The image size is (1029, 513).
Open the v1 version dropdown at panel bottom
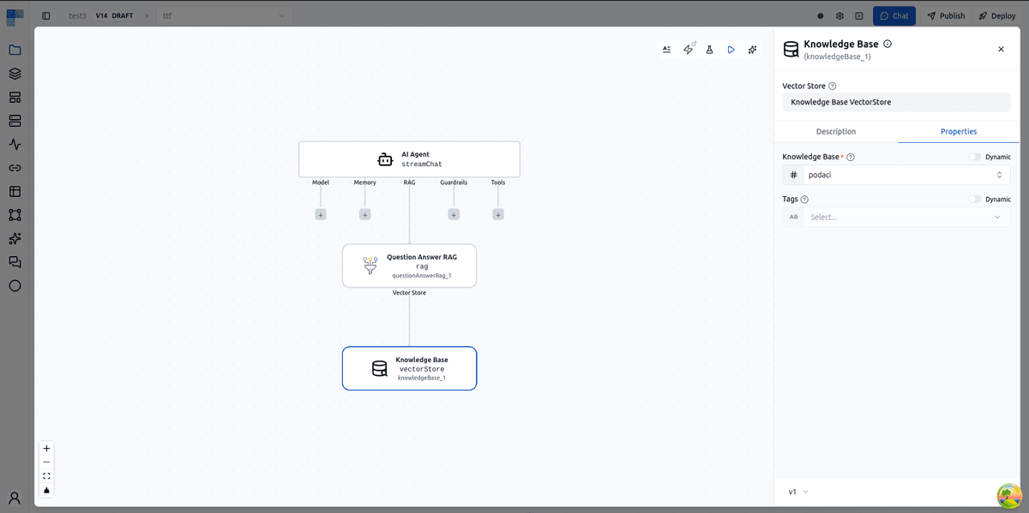tap(798, 492)
